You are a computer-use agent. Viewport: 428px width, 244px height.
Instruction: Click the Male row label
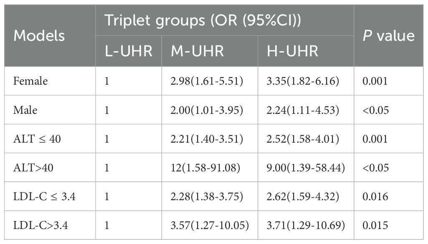[x=25, y=110]
